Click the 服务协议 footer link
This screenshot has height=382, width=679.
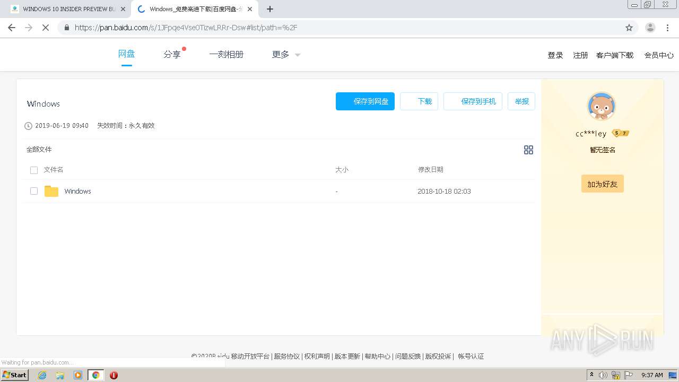pos(286,357)
